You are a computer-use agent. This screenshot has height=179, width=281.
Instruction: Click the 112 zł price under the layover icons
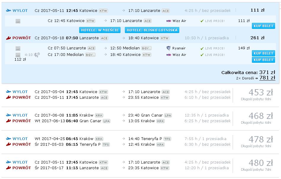[x=20, y=59]
